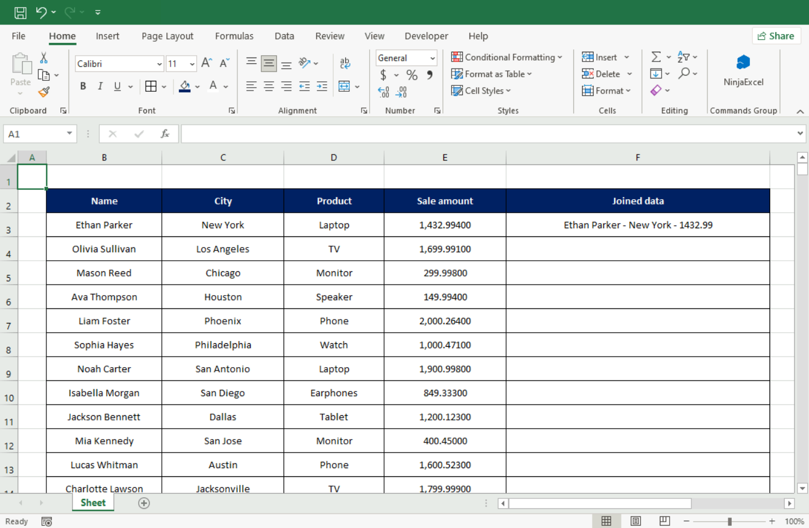Click the Paste clipboard icon
Image resolution: width=809 pixels, height=528 pixels.
click(x=21, y=65)
